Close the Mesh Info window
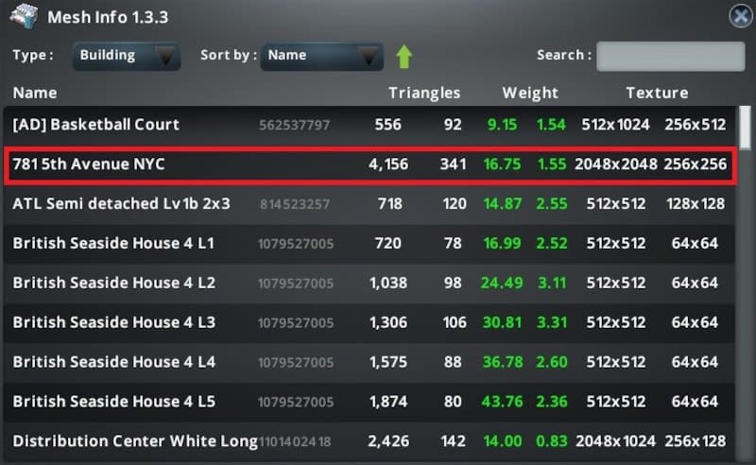756x465 pixels. click(x=740, y=16)
